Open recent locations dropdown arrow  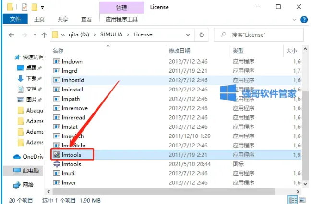pyautogui.click(x=35, y=35)
